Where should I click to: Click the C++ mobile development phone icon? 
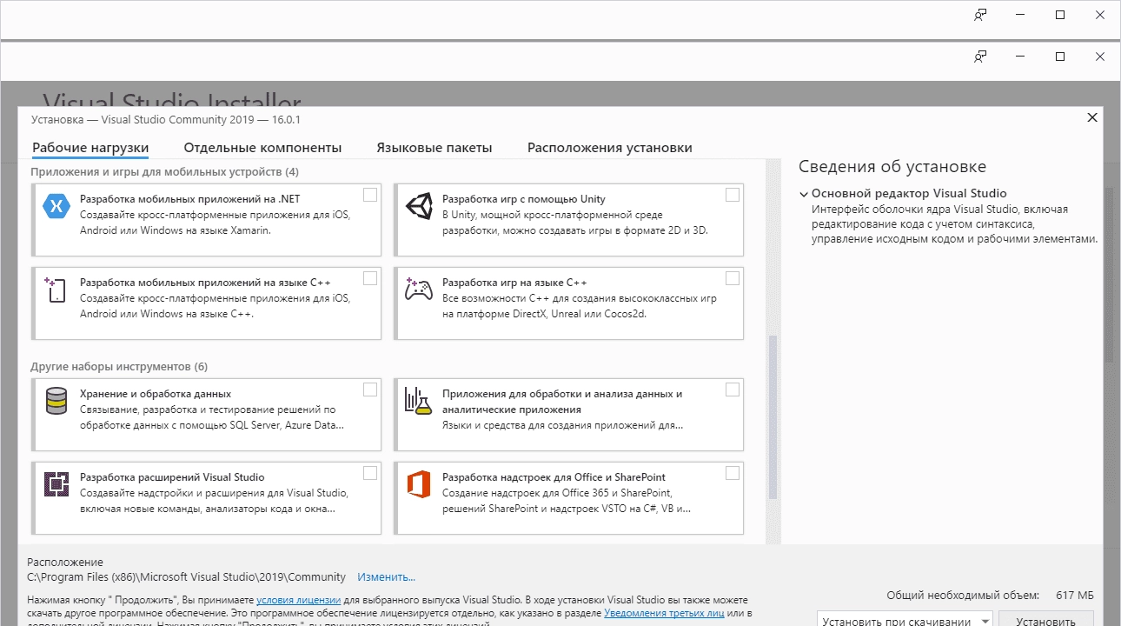pos(56,290)
